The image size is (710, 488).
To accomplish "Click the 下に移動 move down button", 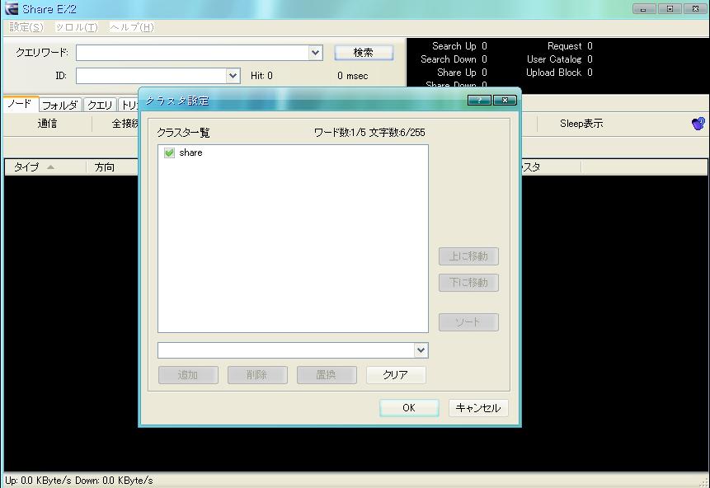I will (x=468, y=283).
